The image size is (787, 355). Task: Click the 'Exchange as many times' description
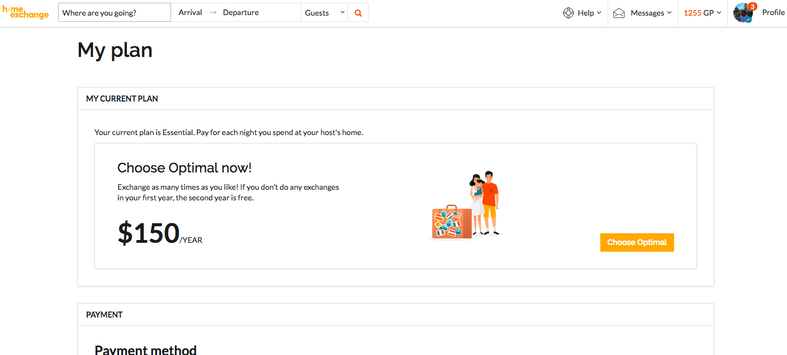228,192
